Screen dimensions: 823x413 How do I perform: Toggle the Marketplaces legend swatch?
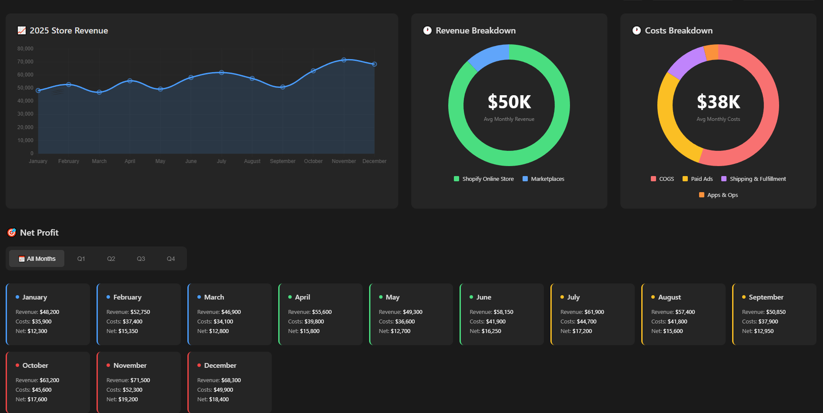(525, 179)
